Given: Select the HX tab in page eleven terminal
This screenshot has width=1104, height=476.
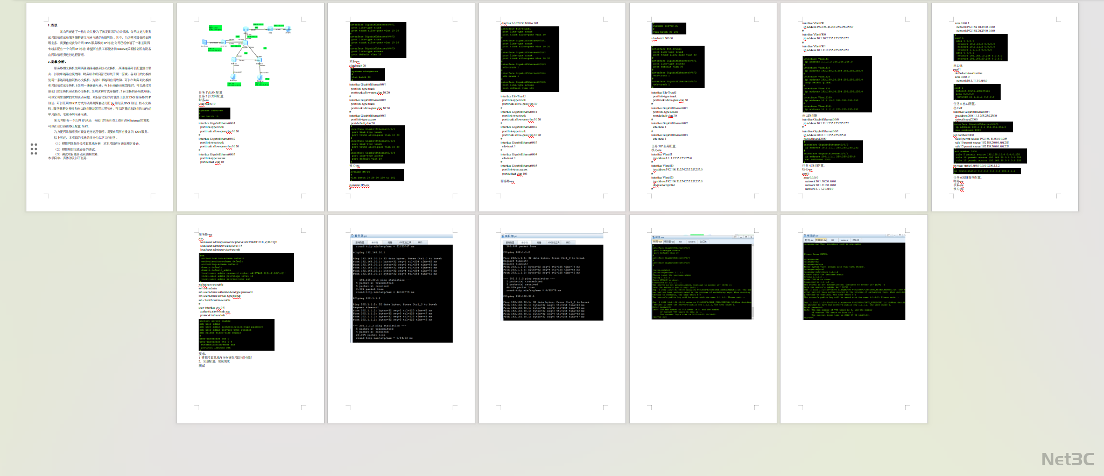Looking at the screenshot, I should point(680,241).
